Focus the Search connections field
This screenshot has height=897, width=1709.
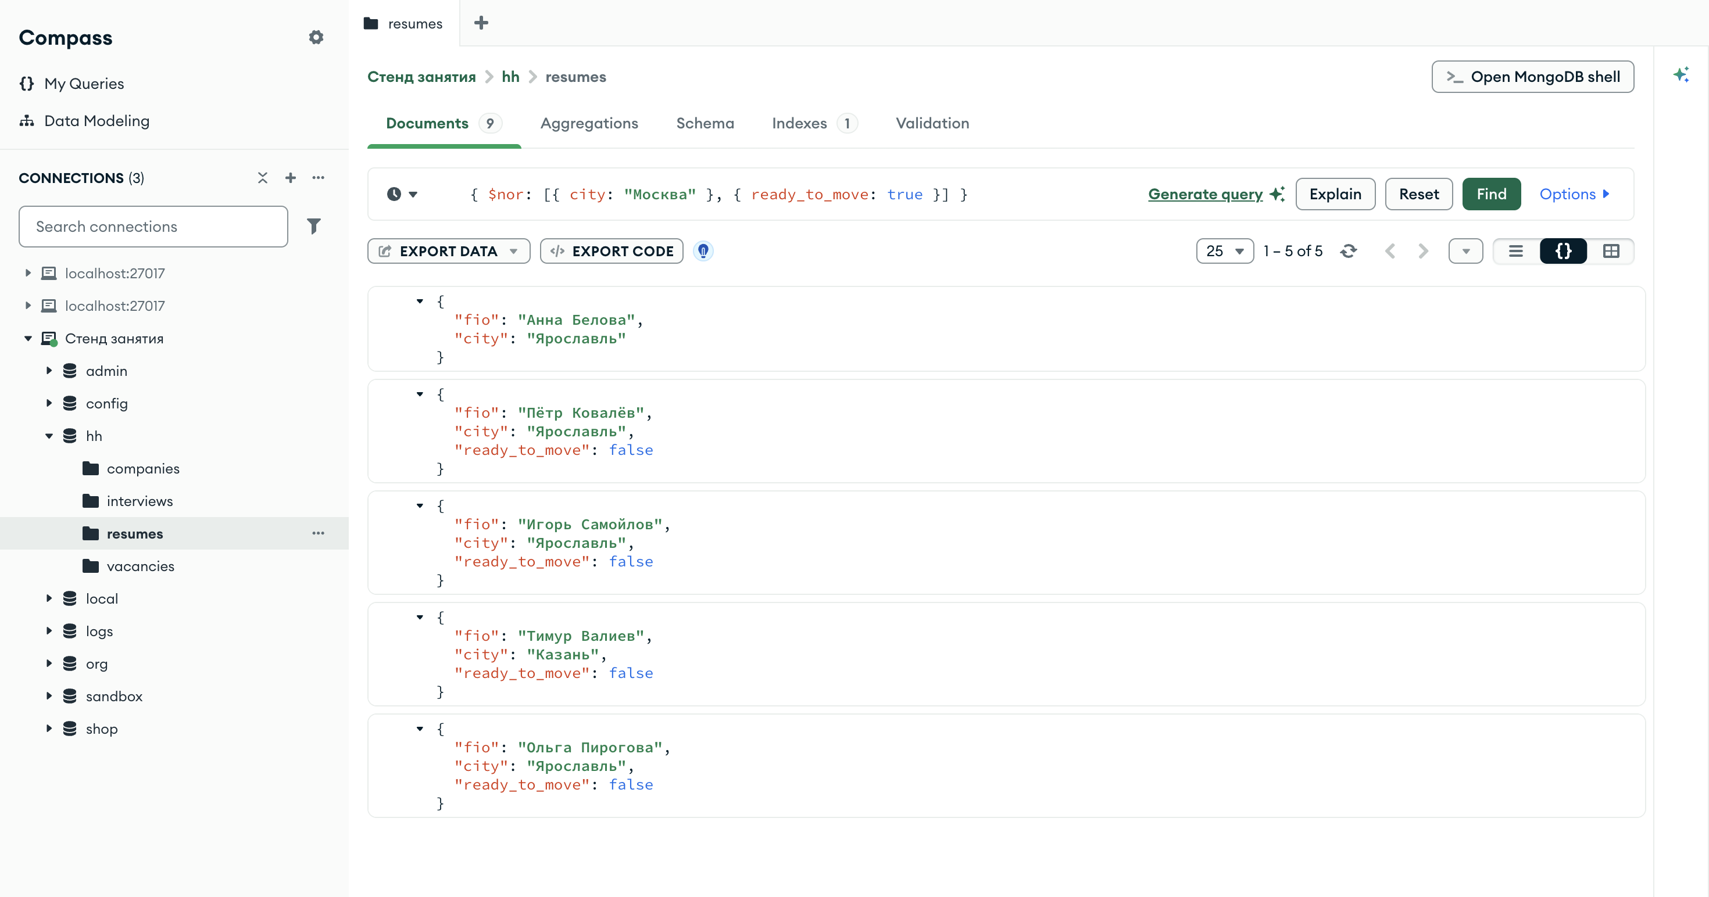click(x=153, y=226)
